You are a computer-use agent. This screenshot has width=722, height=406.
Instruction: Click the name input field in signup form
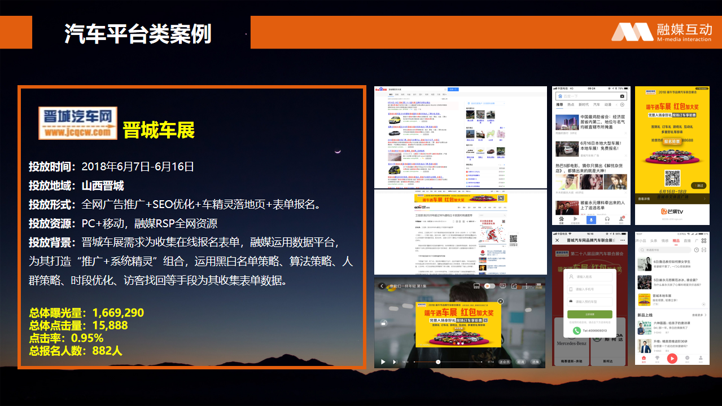point(589,277)
